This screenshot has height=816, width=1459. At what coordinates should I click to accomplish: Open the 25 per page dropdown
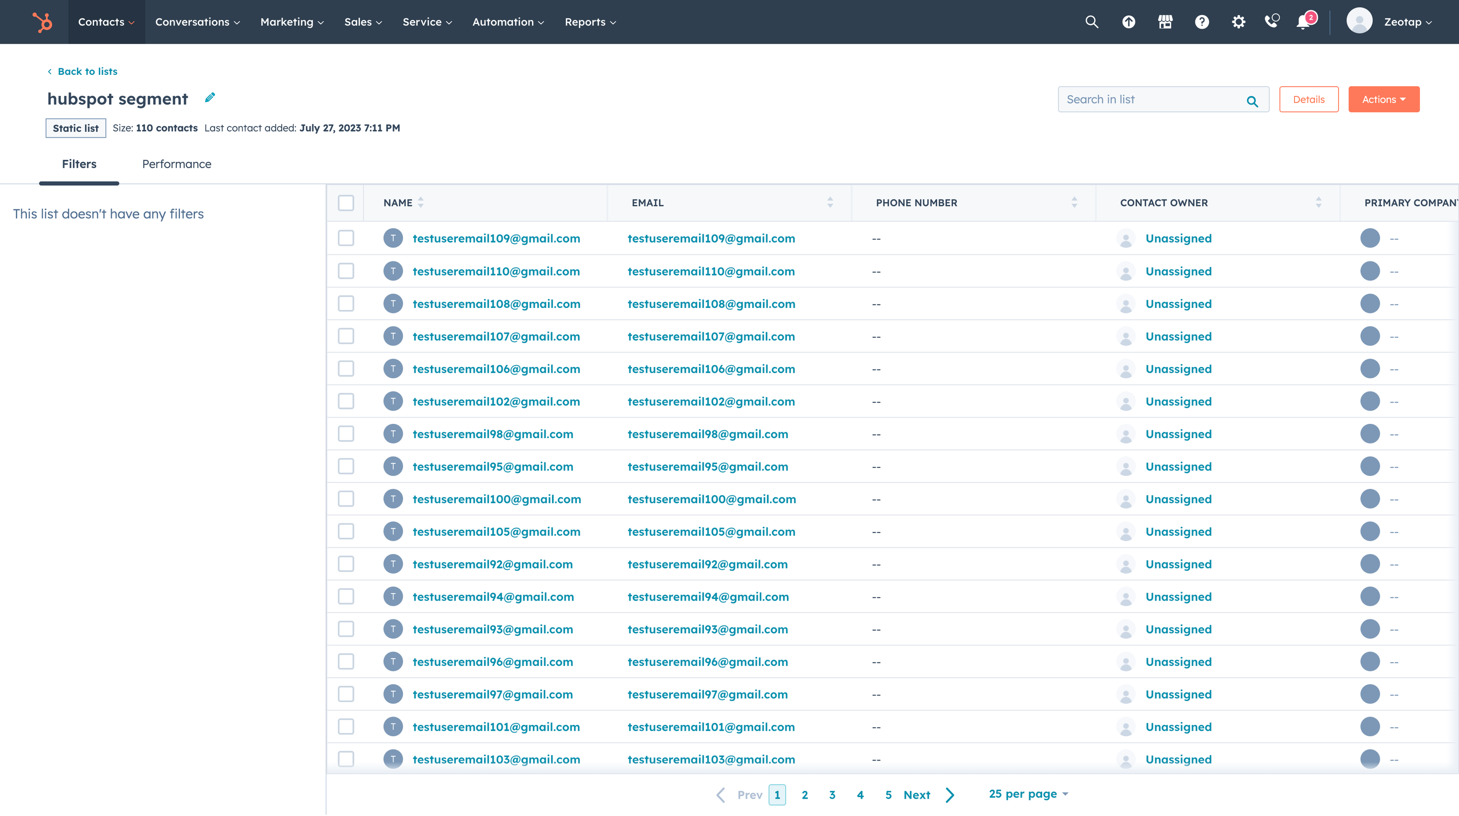(x=1028, y=794)
